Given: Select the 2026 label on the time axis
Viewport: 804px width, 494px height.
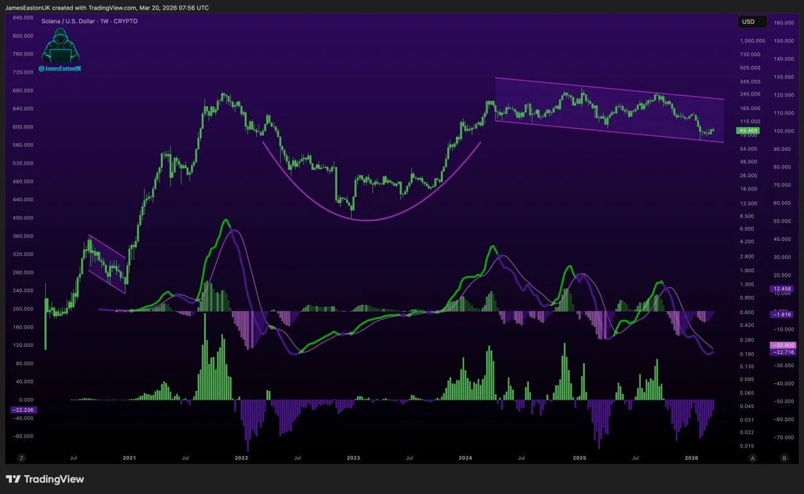Looking at the screenshot, I should click(692, 458).
